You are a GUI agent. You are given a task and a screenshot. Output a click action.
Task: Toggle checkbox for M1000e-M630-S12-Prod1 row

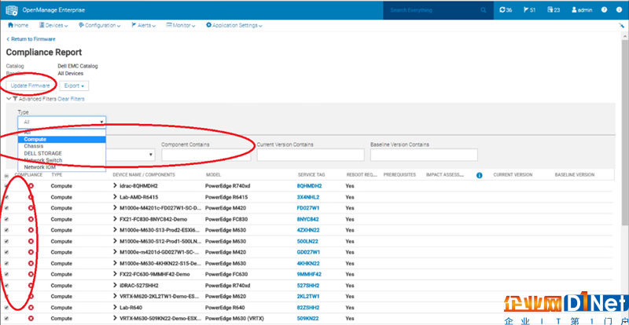tap(6, 241)
